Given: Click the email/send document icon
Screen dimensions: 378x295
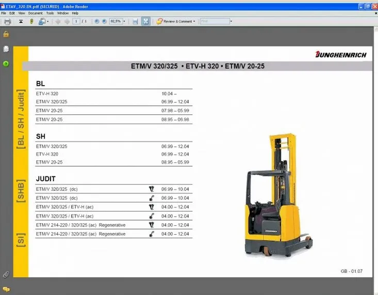Looking at the screenshot, I should coord(42,22).
